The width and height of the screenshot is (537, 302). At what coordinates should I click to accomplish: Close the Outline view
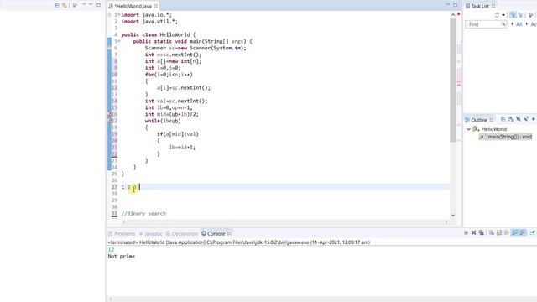492,119
